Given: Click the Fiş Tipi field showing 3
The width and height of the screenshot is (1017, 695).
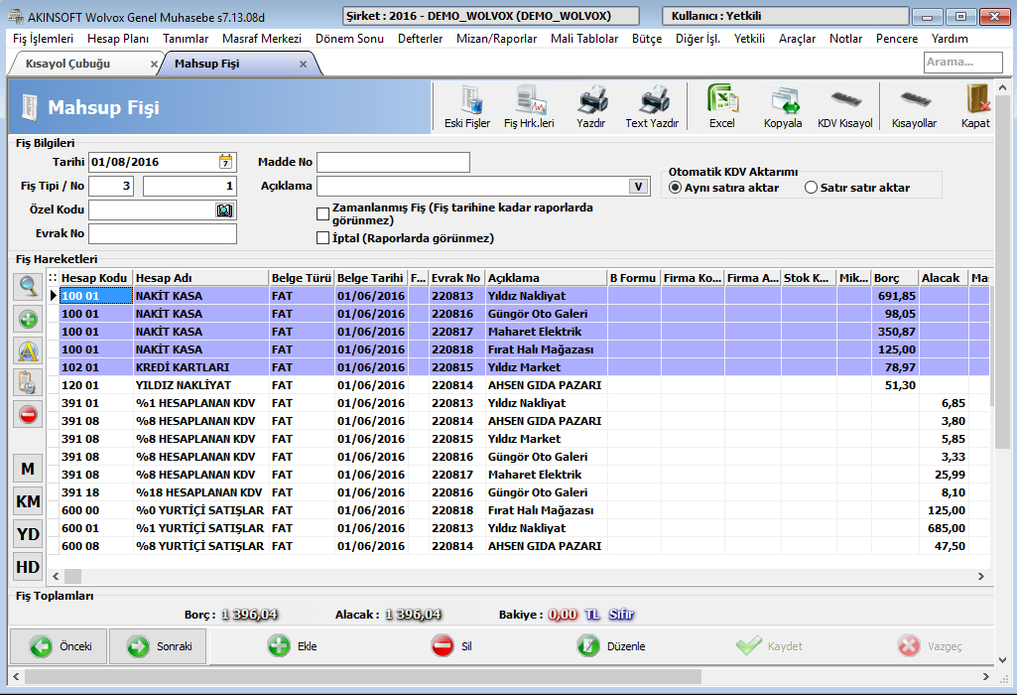Looking at the screenshot, I should 111,187.
